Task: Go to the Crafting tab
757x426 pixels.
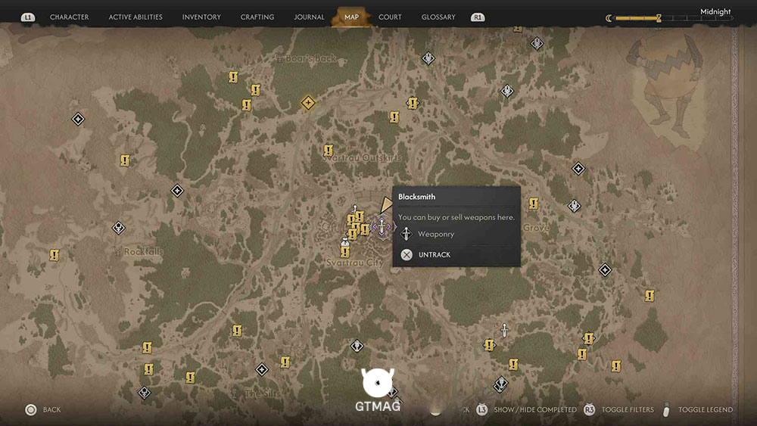Action: pyautogui.click(x=257, y=17)
